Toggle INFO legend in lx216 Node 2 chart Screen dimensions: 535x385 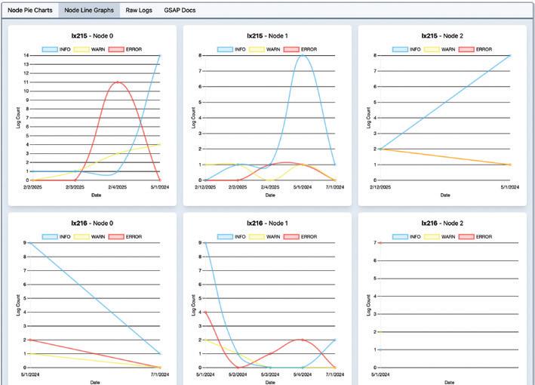(x=407, y=237)
